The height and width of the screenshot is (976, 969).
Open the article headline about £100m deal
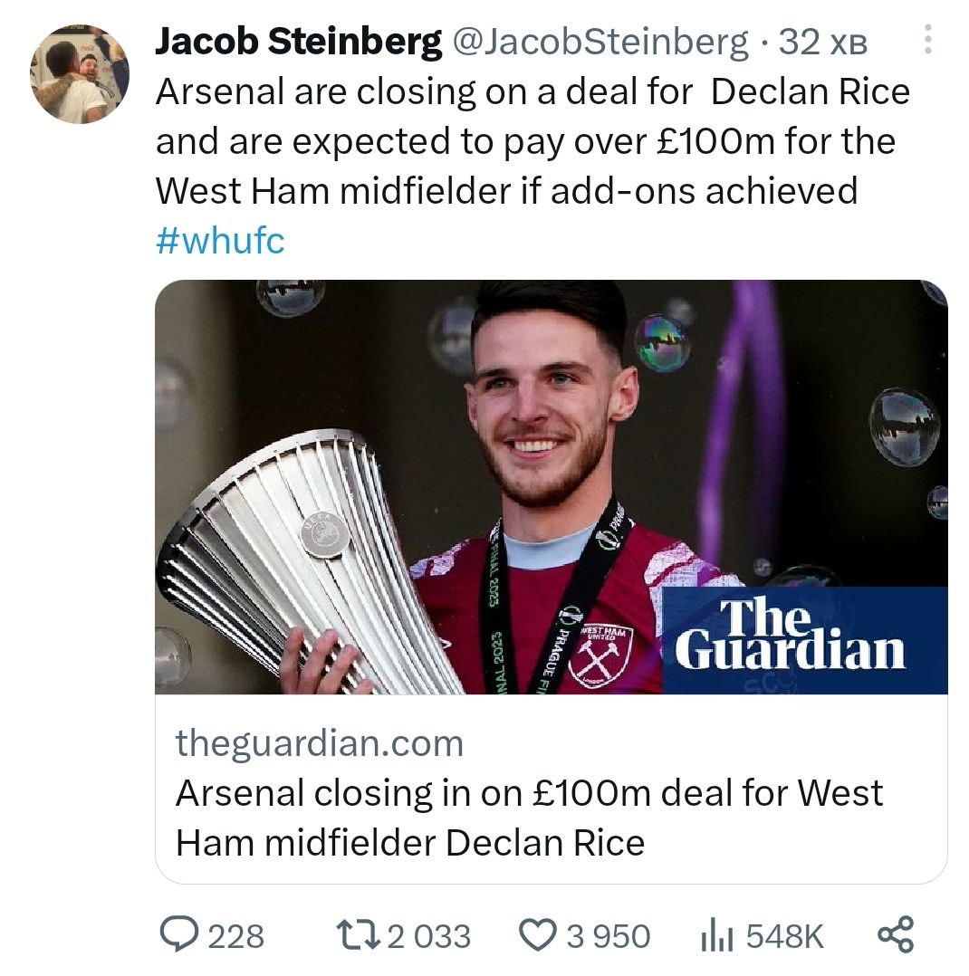528,817
